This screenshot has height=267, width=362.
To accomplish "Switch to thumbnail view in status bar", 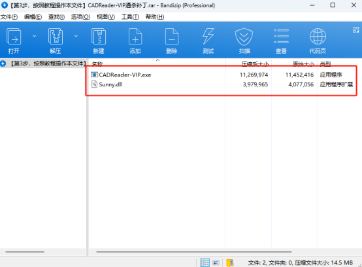I will pos(216,262).
